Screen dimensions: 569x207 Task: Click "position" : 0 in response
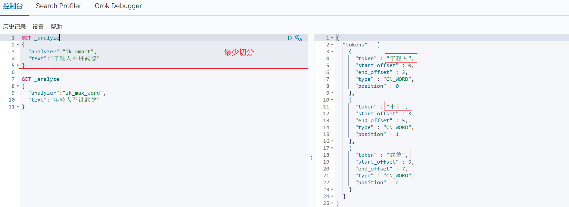tap(377, 86)
